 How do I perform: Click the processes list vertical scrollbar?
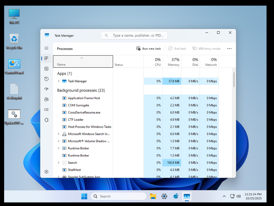point(234,80)
